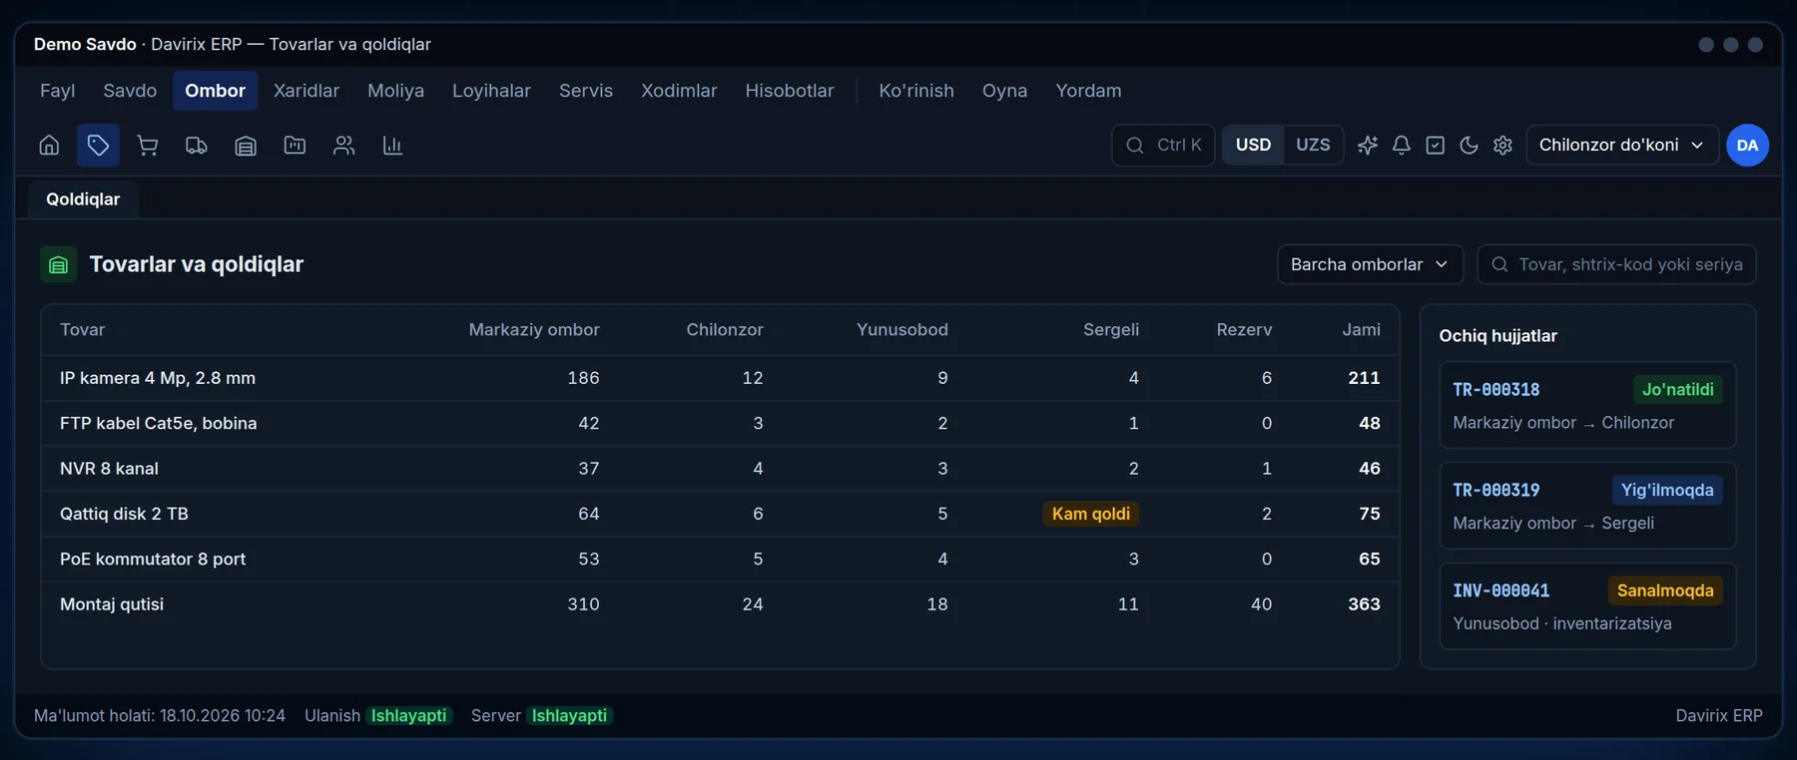Open the Ombor menu

pyautogui.click(x=215, y=91)
